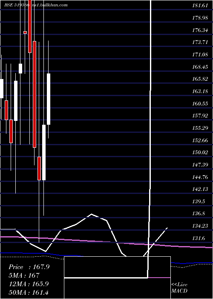213x299 pixels.
Task: Click the 178.98 price axis label
Action: tap(200, 18)
